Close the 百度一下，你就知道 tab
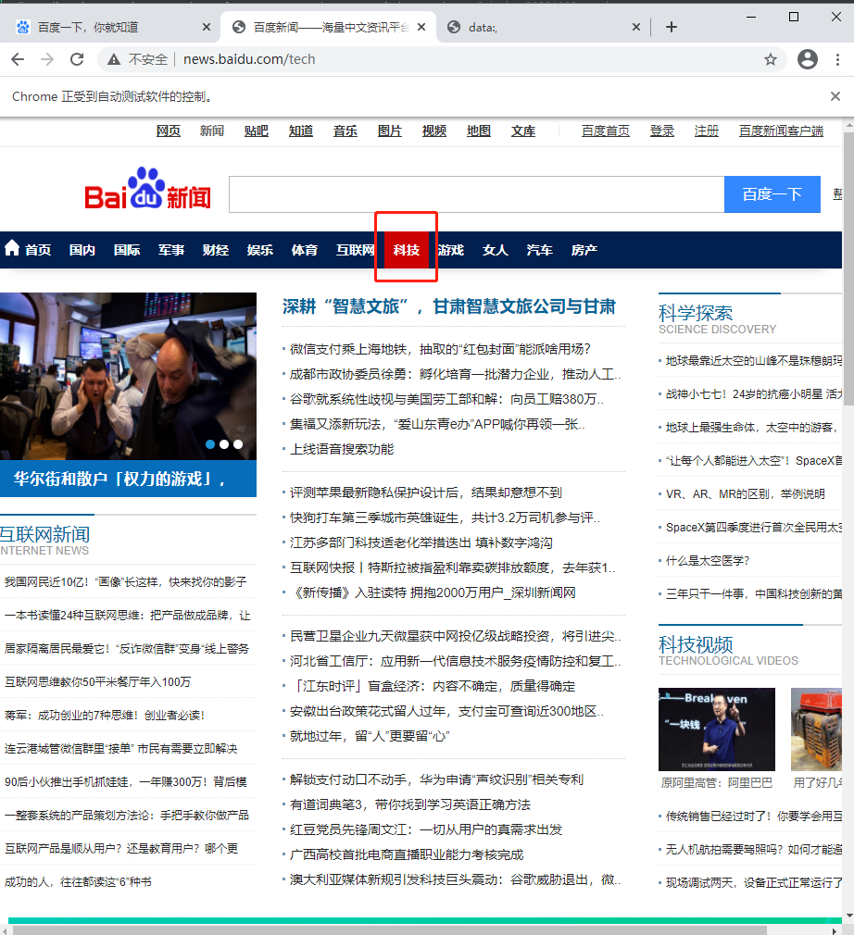The width and height of the screenshot is (854, 935). coord(207,27)
